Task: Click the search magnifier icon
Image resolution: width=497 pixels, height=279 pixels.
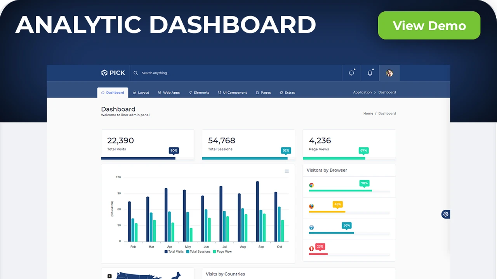Action: (136, 73)
